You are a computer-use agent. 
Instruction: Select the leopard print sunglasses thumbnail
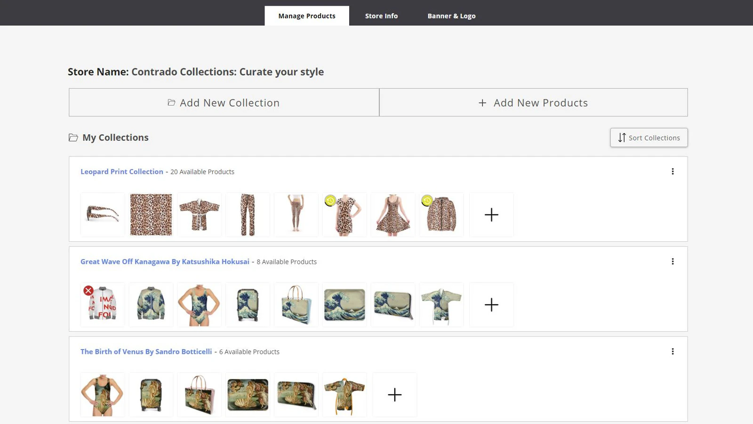tap(103, 215)
